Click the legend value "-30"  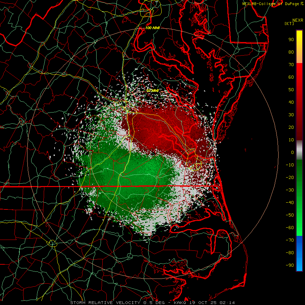[x=290, y=190]
